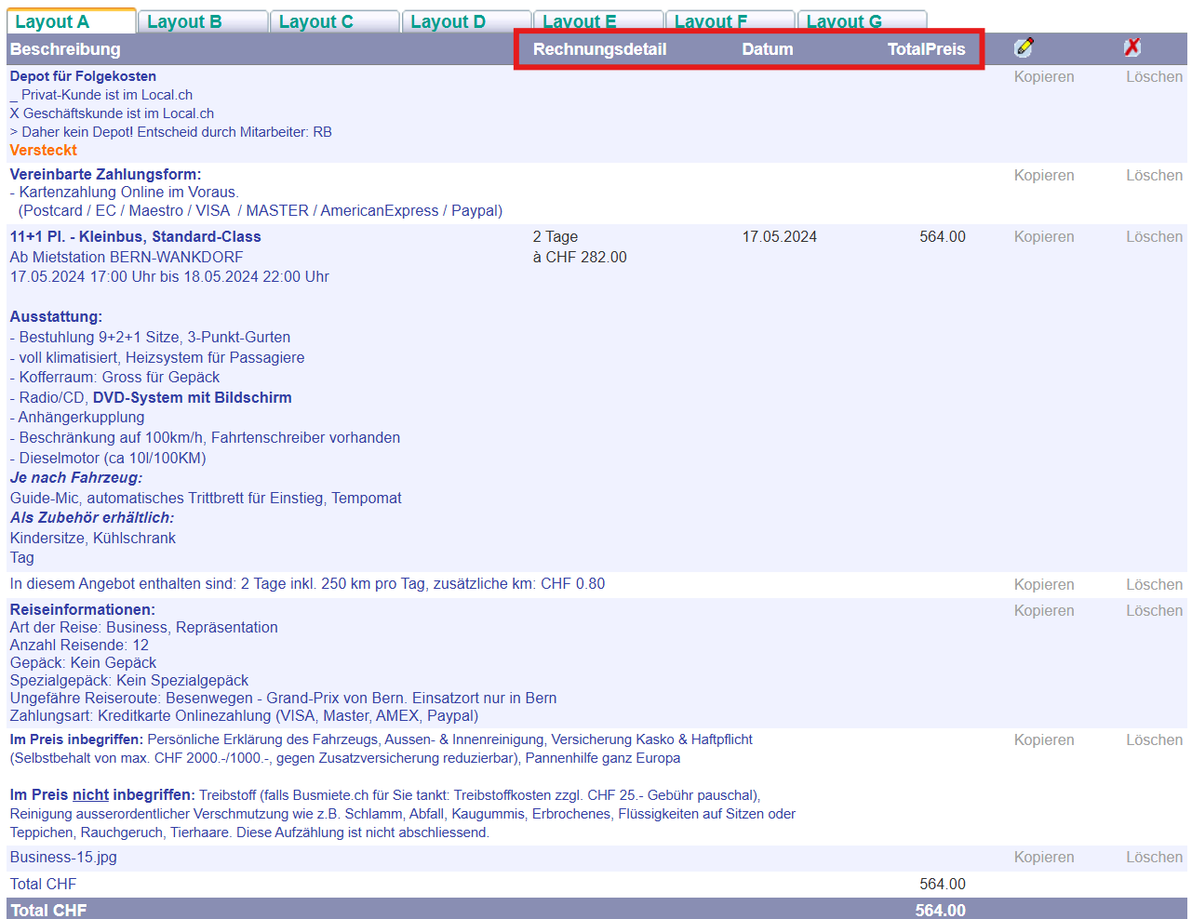Open the Layout E tab
Viewport: 1192px width, 919px height.
click(599, 21)
